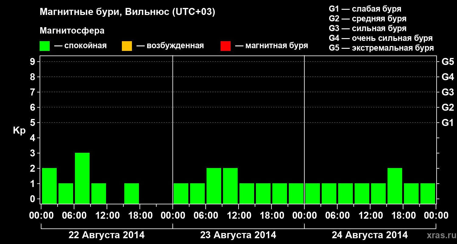Click the final '00:00' label at the chart's end

click(436, 216)
